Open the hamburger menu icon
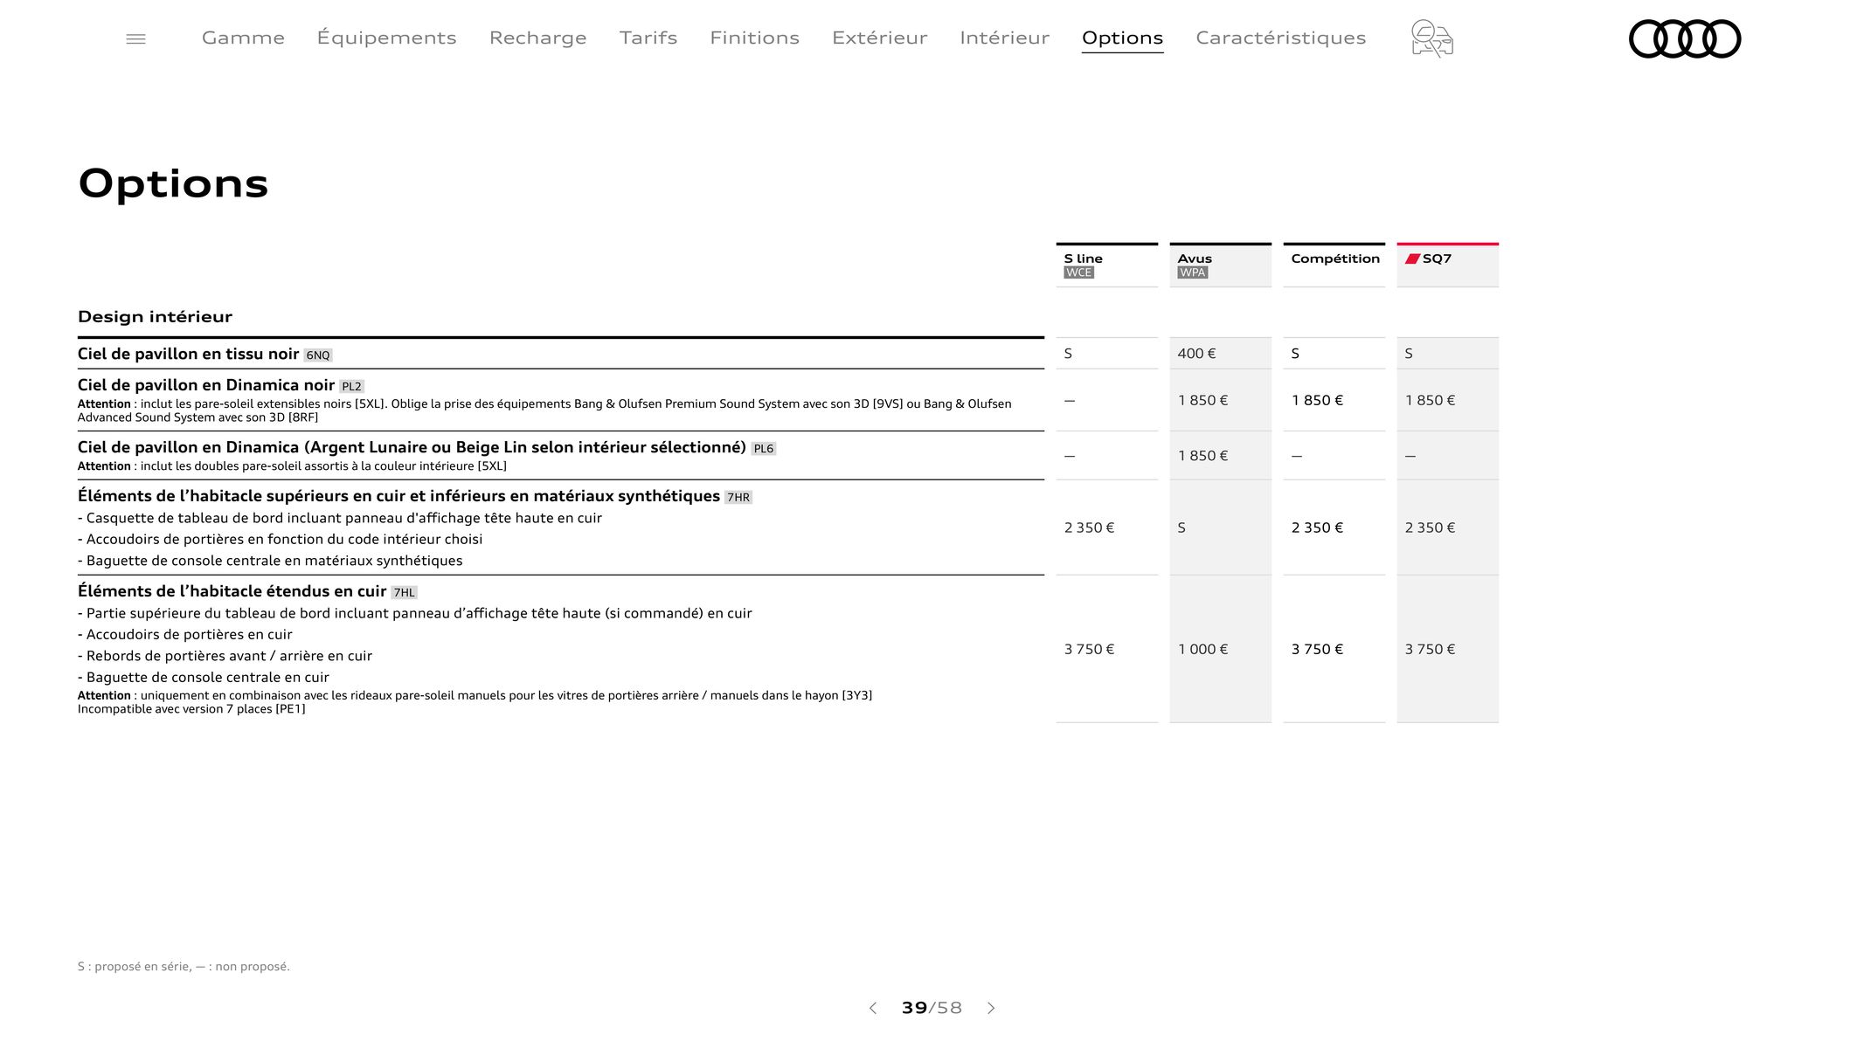1864x1048 pixels. [x=135, y=38]
